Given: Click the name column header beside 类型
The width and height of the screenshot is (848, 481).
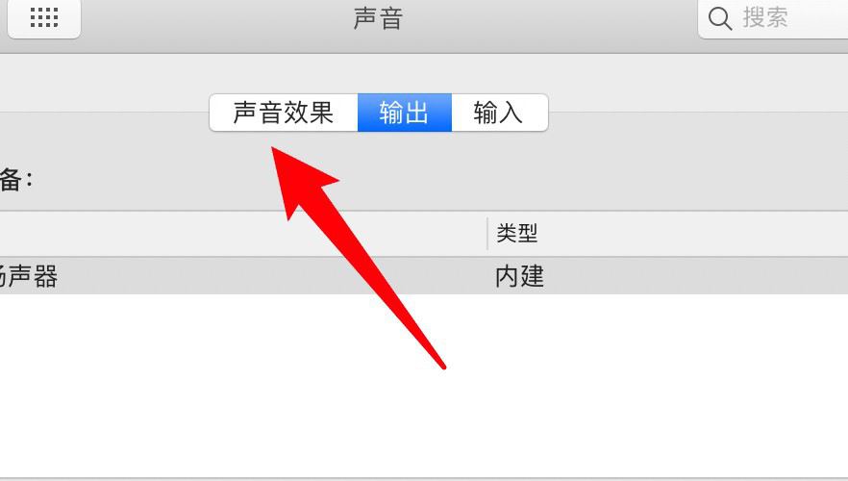Looking at the screenshot, I should (x=243, y=234).
